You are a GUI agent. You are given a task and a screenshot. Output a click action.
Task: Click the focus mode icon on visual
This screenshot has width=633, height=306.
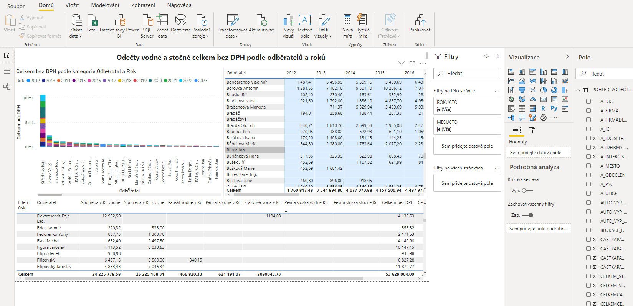pos(412,64)
